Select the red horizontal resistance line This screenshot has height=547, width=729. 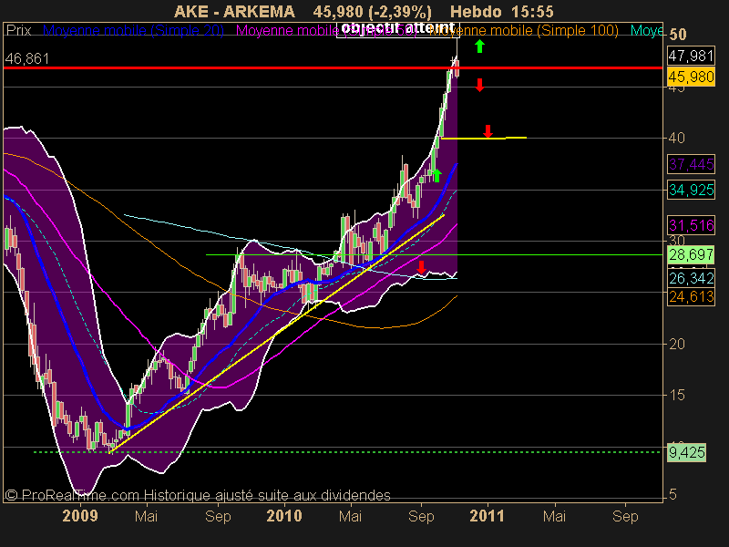tap(333, 67)
